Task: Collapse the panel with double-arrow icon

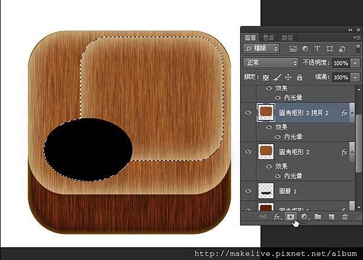Action: coord(350,30)
